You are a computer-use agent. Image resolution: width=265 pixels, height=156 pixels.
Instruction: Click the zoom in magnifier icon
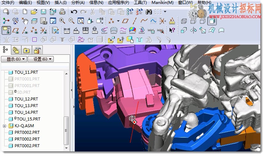coord(62,21)
